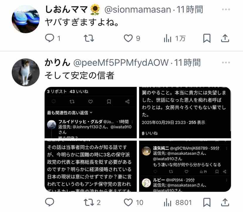The image size is (243, 212).
Task: View analytics showing 8801 views
Action: tap(178, 202)
